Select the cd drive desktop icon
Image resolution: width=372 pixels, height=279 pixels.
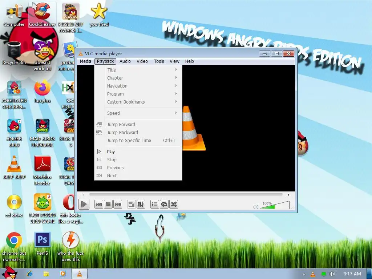pos(14,206)
